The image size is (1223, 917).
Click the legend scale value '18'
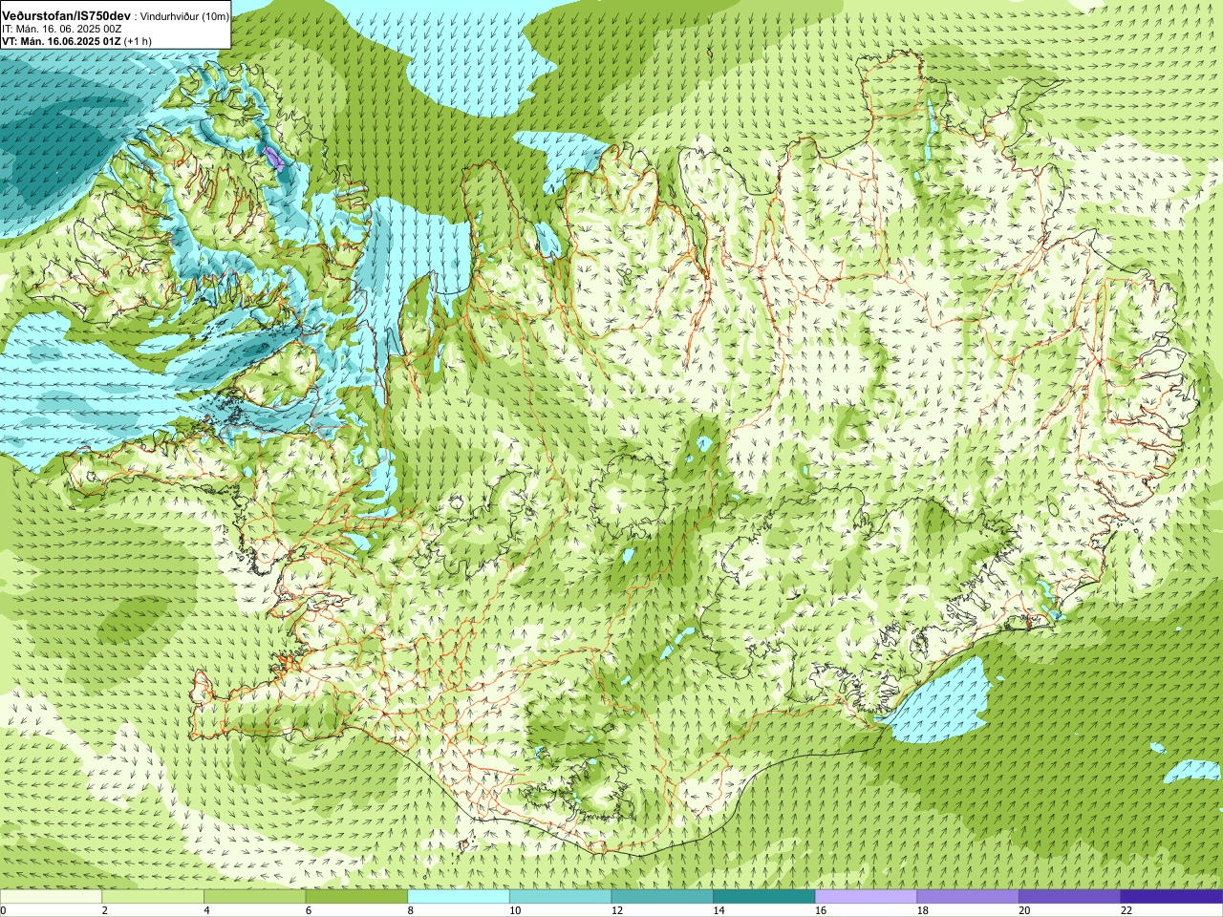922,910
